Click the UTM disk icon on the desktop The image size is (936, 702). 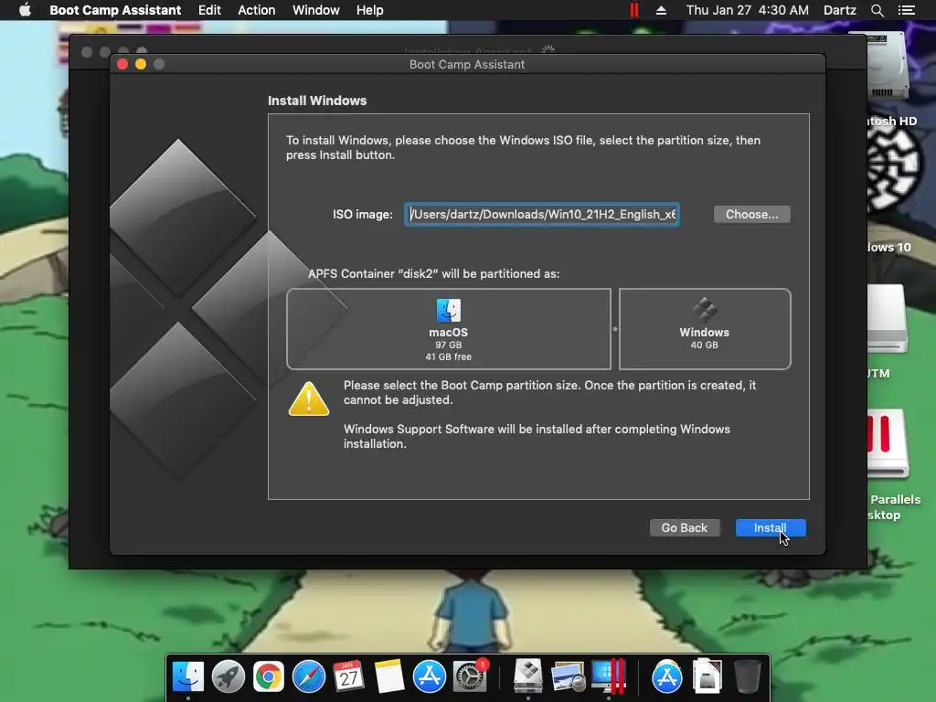coord(888,318)
